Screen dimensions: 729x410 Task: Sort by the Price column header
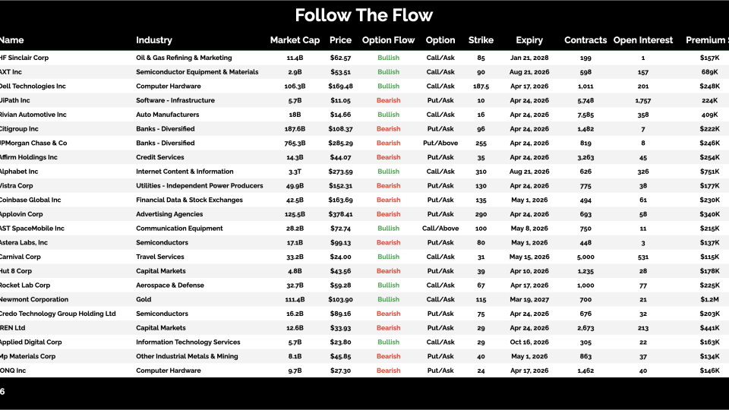[341, 40]
